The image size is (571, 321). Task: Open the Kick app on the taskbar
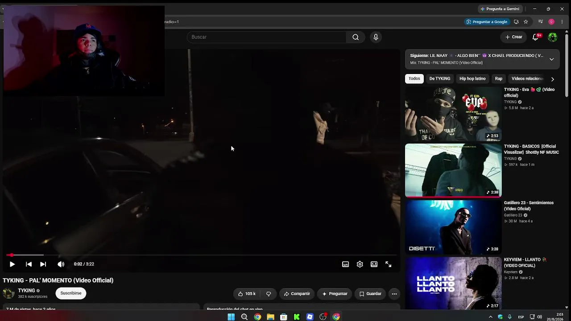tap(297, 317)
